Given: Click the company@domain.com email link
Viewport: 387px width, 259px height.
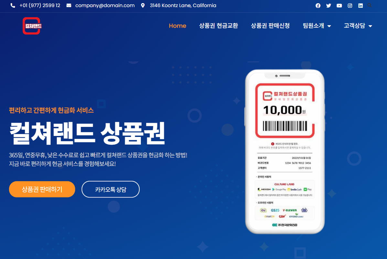Looking at the screenshot, I should point(105,6).
